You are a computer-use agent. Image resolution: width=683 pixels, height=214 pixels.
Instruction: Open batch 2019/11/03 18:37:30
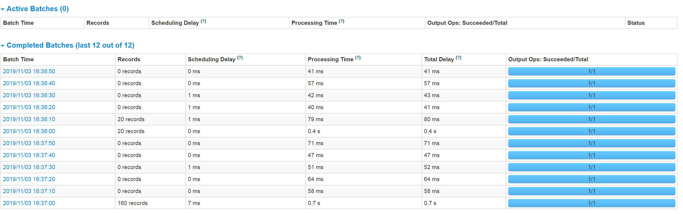(x=29, y=167)
